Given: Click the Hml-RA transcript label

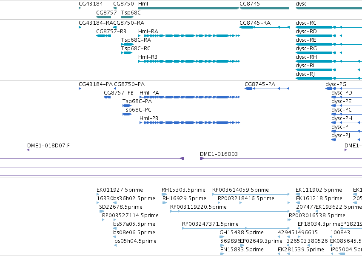Looking at the screenshot, I should point(148,31).
